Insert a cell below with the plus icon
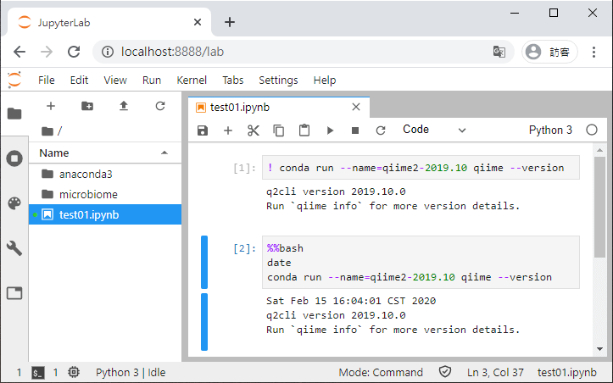Viewport: 613px width, 383px height. click(x=228, y=130)
